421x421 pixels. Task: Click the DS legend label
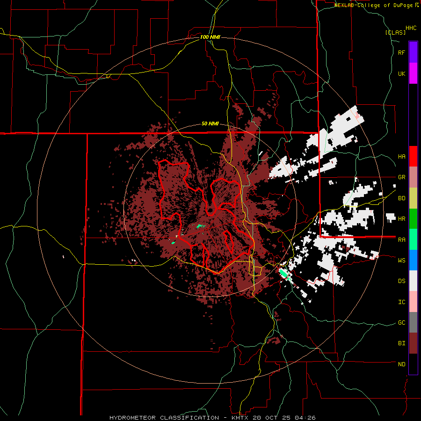coord(401,281)
